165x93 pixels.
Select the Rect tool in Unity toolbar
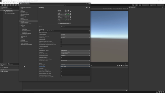pyautogui.click(x=13, y=5)
